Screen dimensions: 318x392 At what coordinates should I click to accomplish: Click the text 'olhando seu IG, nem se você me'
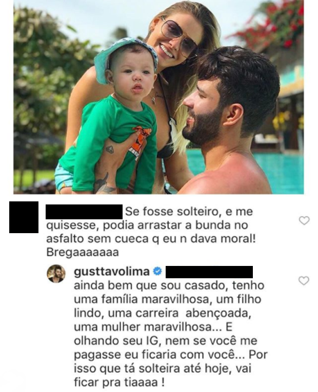click(166, 341)
